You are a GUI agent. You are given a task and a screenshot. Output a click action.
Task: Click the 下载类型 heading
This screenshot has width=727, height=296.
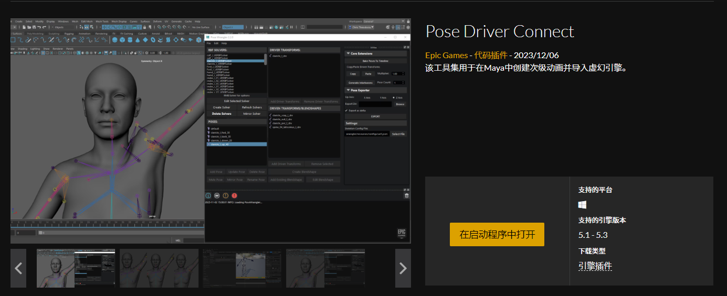(592, 251)
